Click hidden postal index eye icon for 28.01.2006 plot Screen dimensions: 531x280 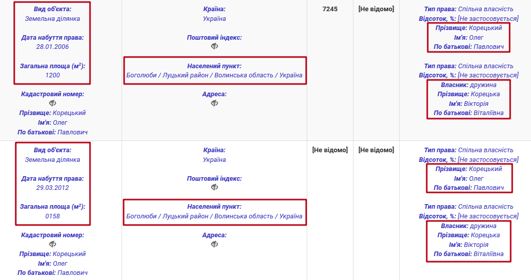215,46
